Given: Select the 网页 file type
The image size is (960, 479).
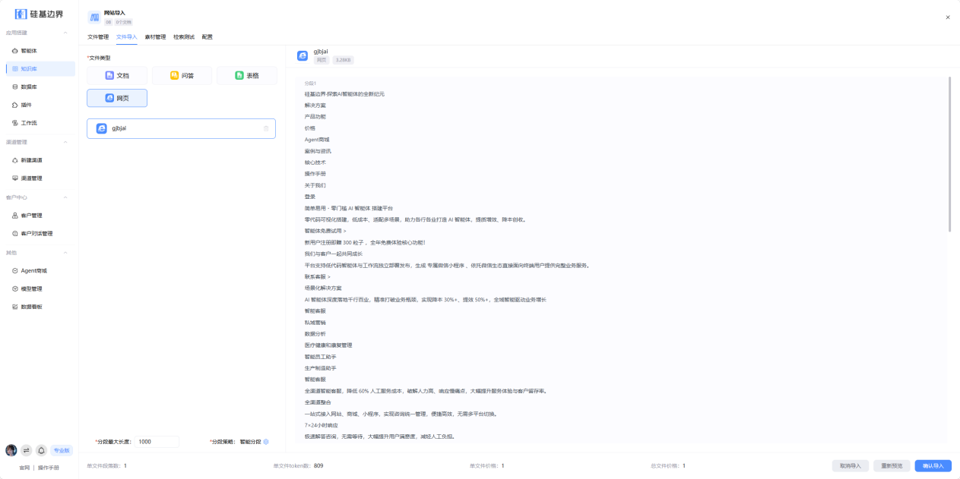Looking at the screenshot, I should pyautogui.click(x=116, y=98).
